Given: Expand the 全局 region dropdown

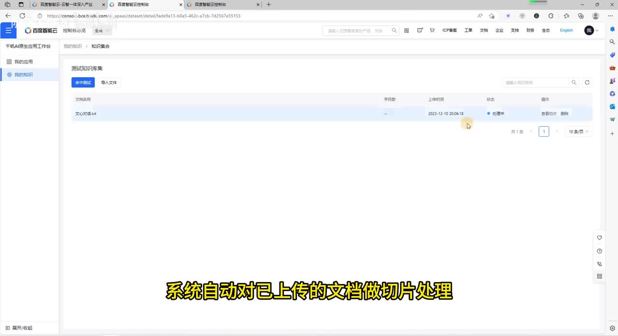Looking at the screenshot, I should click(102, 30).
